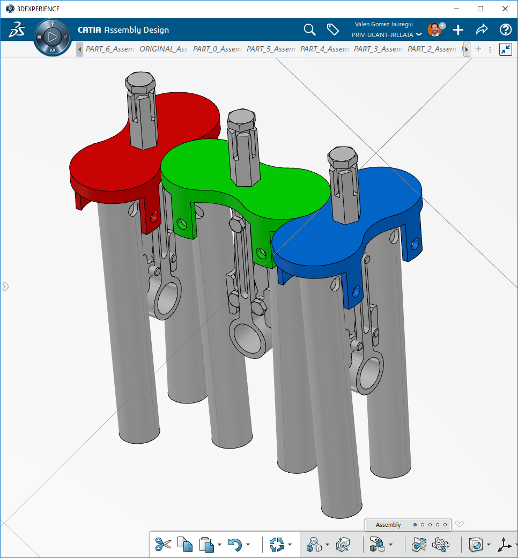Select the first toolbar page dot

tap(415, 525)
